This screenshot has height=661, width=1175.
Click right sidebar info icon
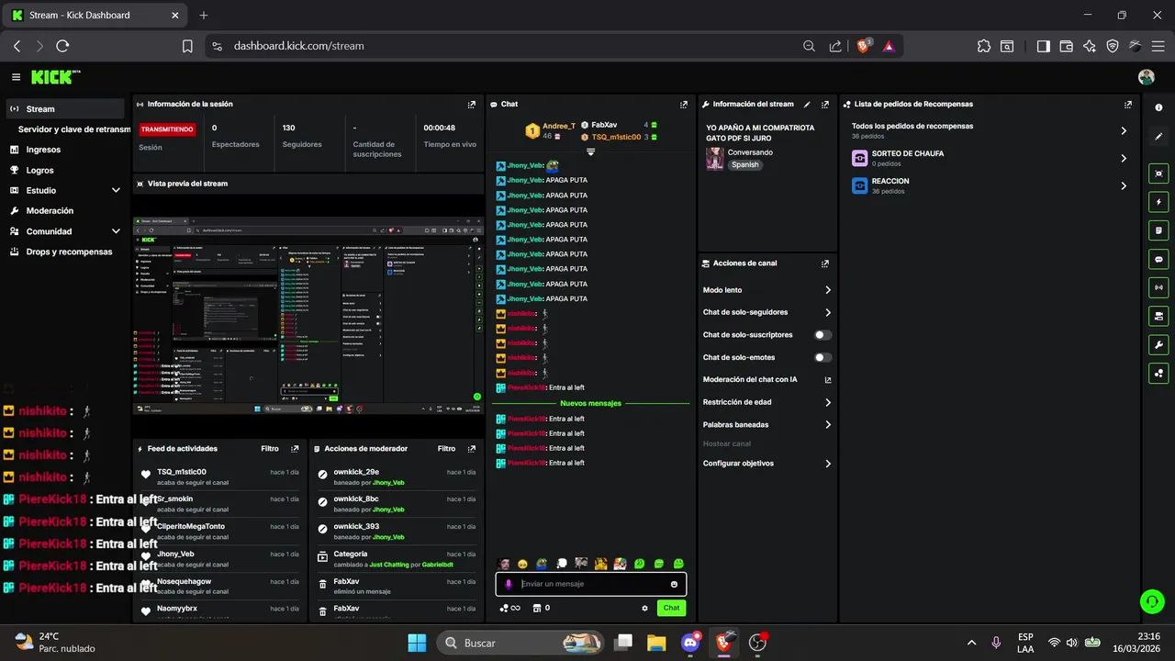(1158, 108)
